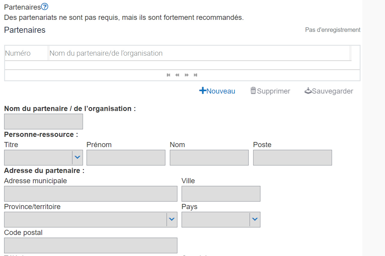Open the Titre dropdown
The image size is (385, 256).
click(77, 157)
